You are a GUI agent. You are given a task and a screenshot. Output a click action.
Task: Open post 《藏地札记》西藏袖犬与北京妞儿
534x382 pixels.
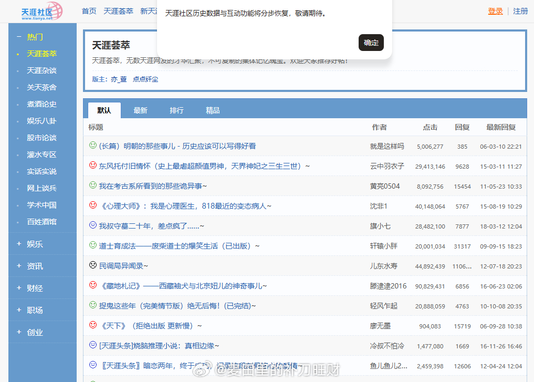pyautogui.click(x=183, y=286)
